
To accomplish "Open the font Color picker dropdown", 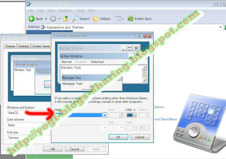I will click(x=135, y=128).
